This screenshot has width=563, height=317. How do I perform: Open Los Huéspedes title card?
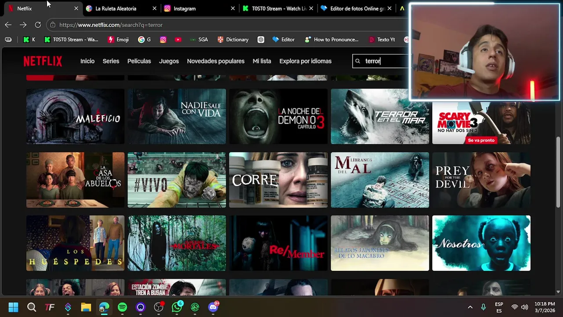tap(75, 243)
